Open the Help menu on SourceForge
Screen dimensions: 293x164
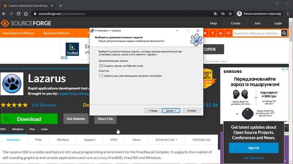click(x=213, y=23)
